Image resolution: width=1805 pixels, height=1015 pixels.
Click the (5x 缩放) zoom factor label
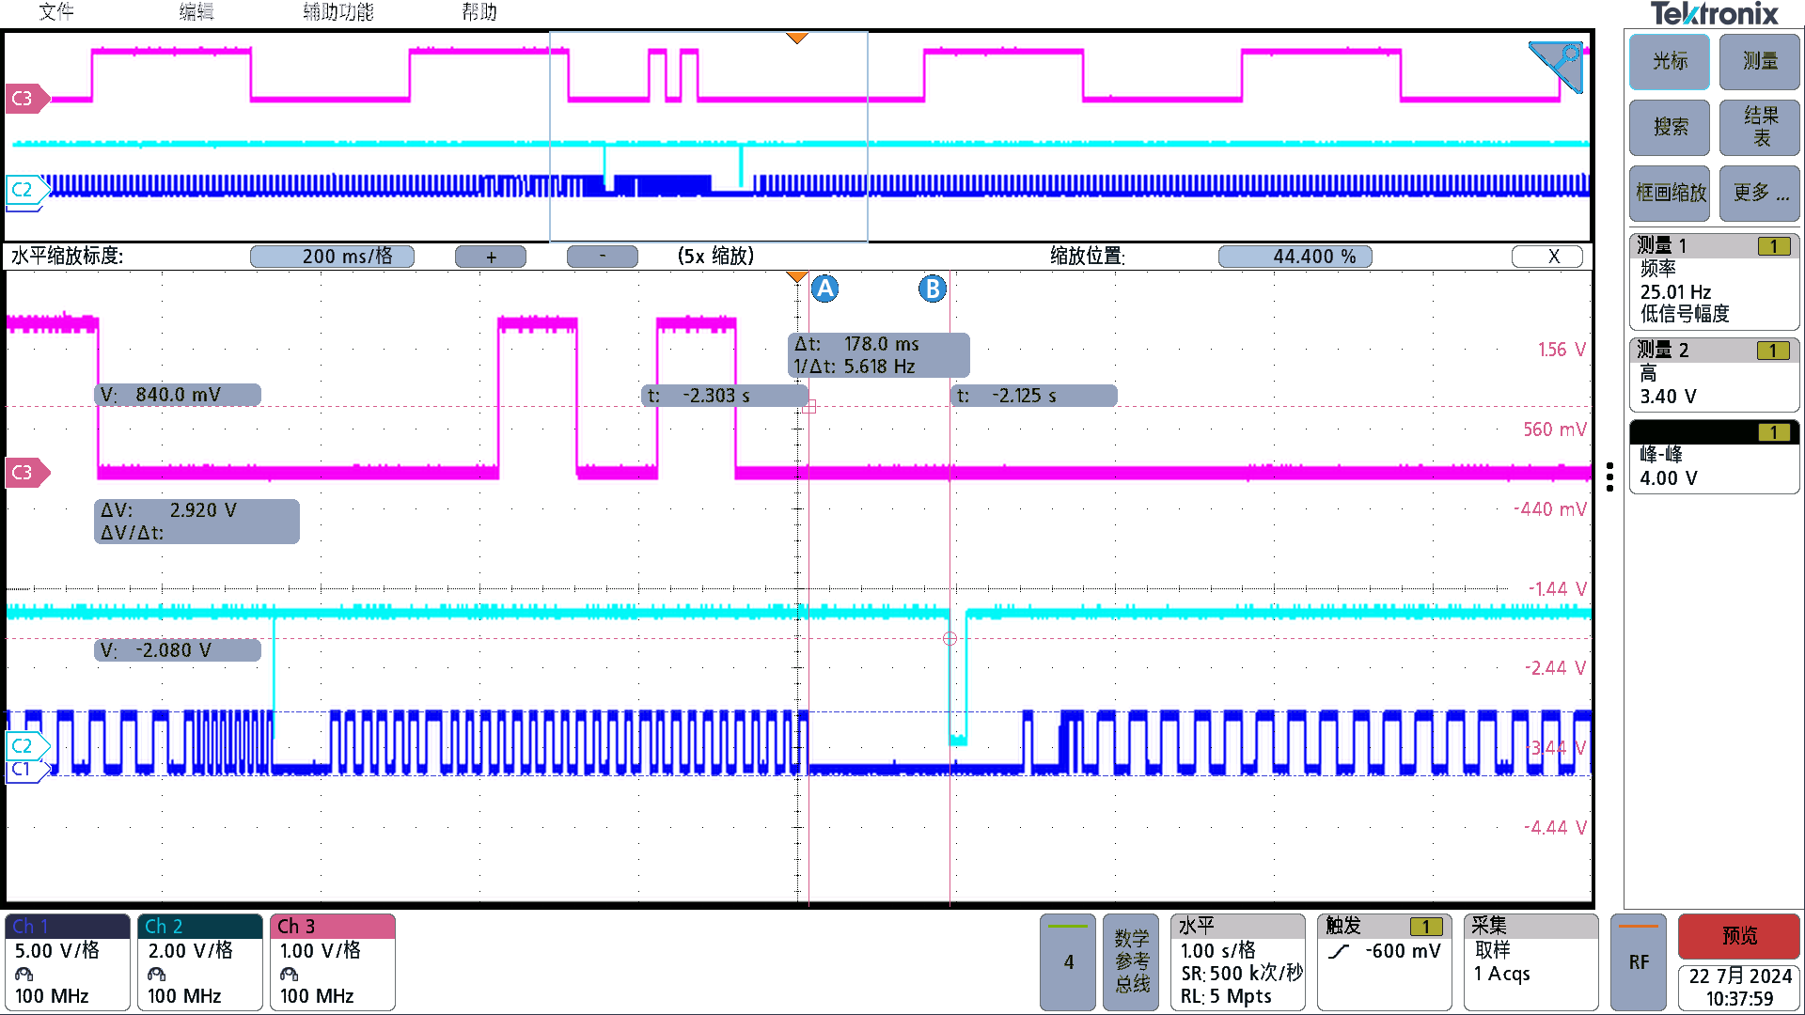click(x=715, y=257)
